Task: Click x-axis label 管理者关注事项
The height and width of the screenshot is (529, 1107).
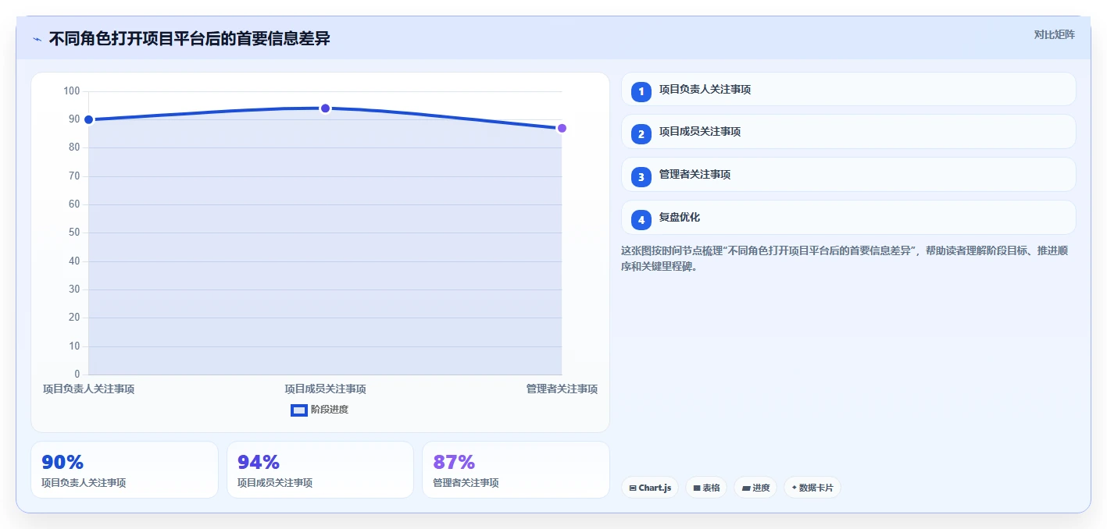Action: coord(562,389)
